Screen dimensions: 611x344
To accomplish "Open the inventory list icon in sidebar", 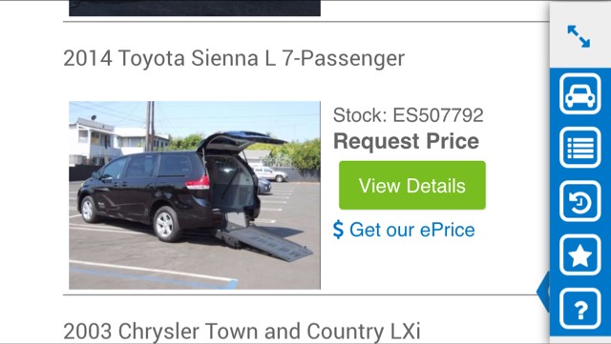I will point(580,148).
